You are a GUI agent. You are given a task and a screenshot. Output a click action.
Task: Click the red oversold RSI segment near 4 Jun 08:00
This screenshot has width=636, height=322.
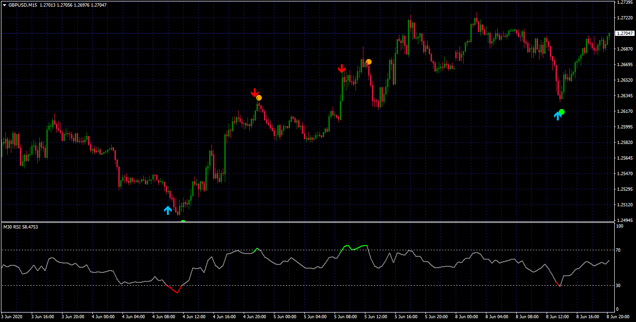pos(174,288)
